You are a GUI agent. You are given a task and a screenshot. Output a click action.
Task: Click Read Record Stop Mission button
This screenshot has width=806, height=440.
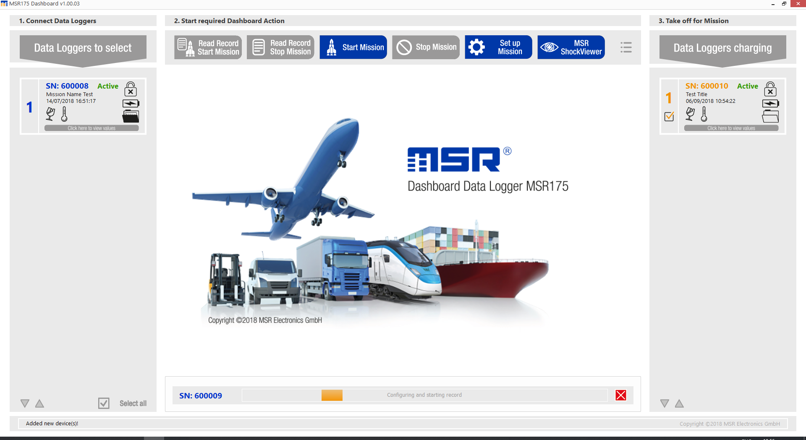point(280,47)
